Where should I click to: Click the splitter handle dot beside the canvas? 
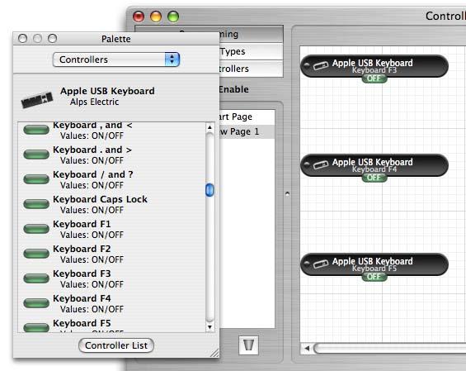click(x=287, y=194)
